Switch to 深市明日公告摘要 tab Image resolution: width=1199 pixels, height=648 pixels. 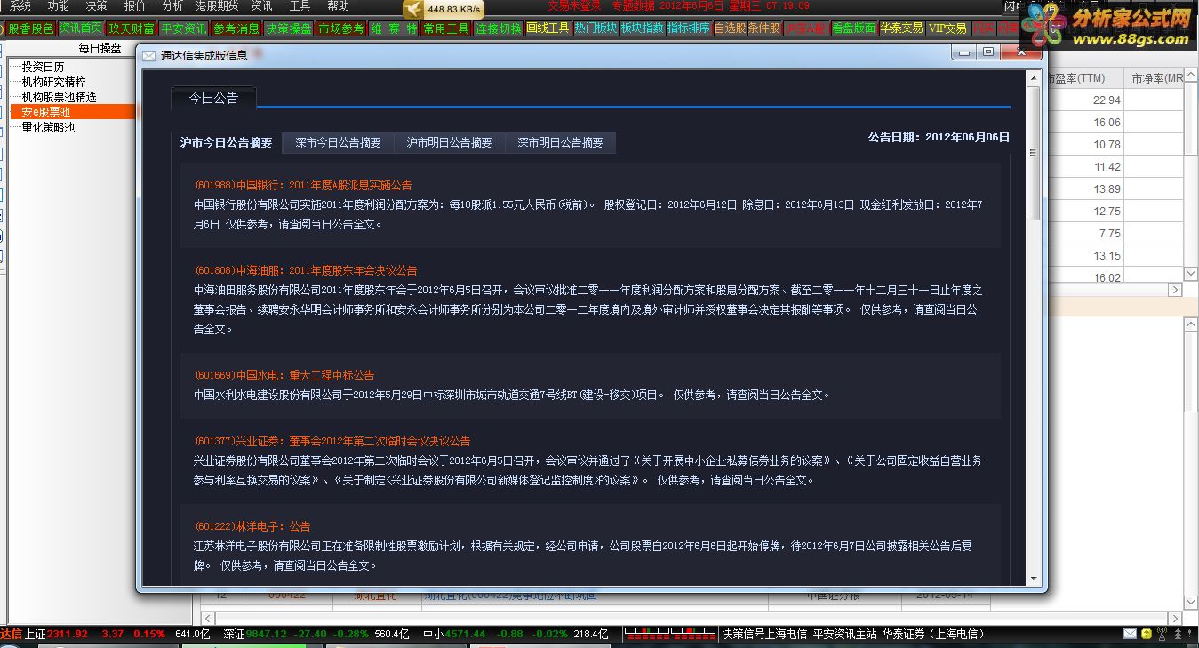(x=560, y=142)
